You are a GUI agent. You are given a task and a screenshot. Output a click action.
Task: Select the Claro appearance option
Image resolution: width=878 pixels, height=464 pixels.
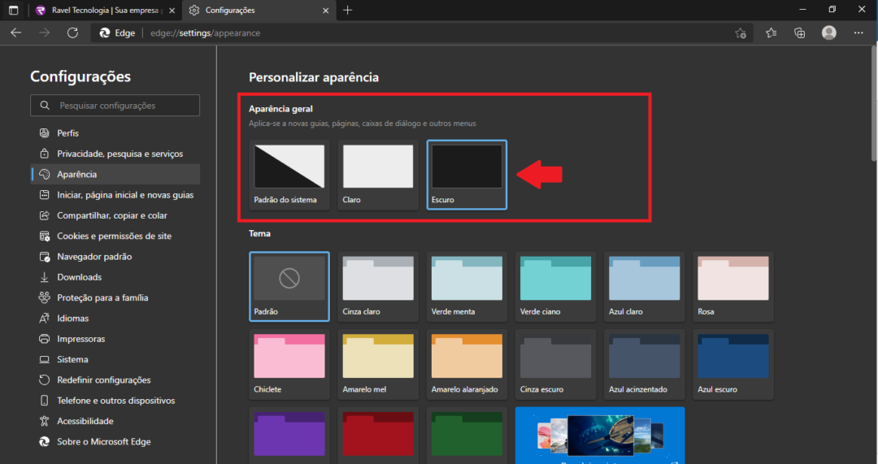coord(378,175)
